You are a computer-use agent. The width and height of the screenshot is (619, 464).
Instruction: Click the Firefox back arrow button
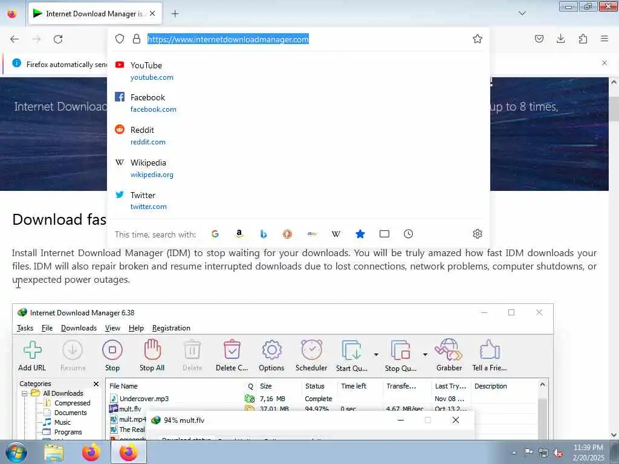tap(15, 39)
